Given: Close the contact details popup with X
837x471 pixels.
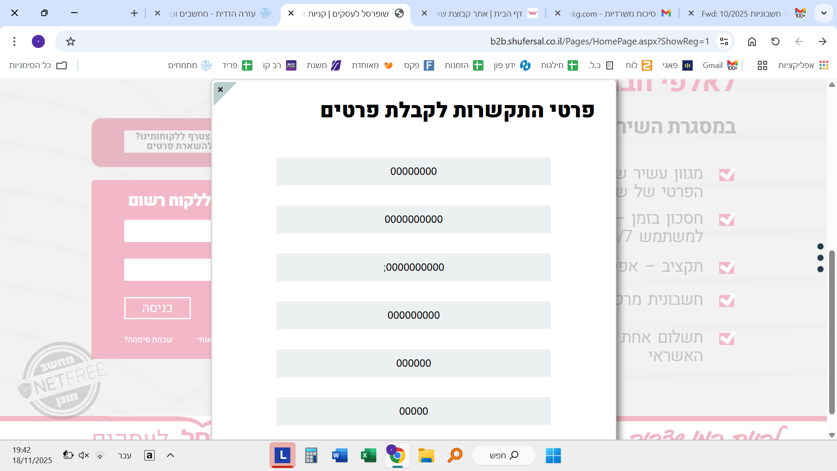Looking at the screenshot, I should (x=221, y=90).
